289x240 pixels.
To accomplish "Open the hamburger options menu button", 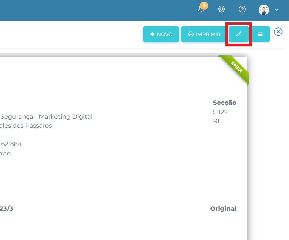I will click(260, 34).
